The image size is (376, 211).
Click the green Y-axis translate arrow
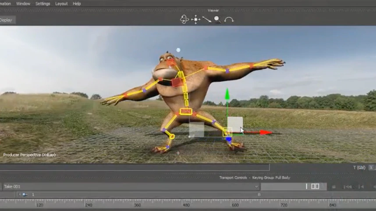click(227, 94)
